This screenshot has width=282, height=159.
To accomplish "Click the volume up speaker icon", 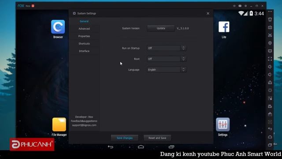I will click(270, 67).
